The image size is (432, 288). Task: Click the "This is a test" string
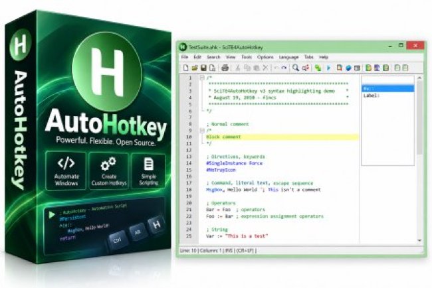(247, 236)
